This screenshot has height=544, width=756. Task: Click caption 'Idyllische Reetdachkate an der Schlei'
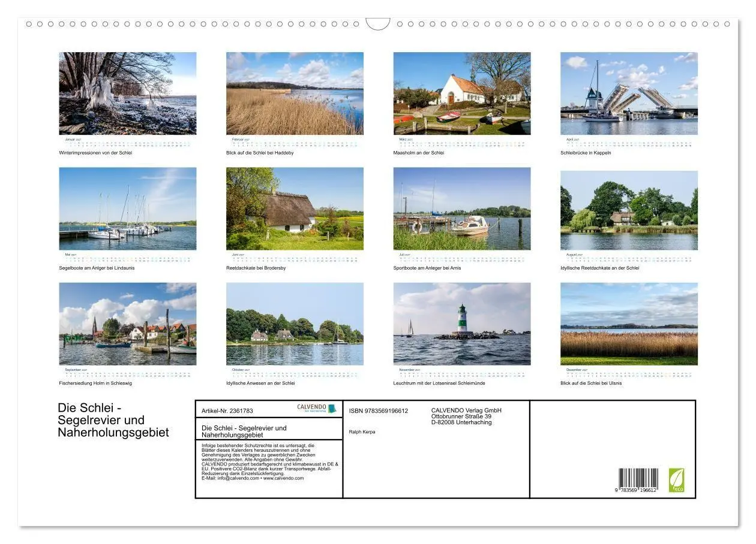click(x=600, y=268)
